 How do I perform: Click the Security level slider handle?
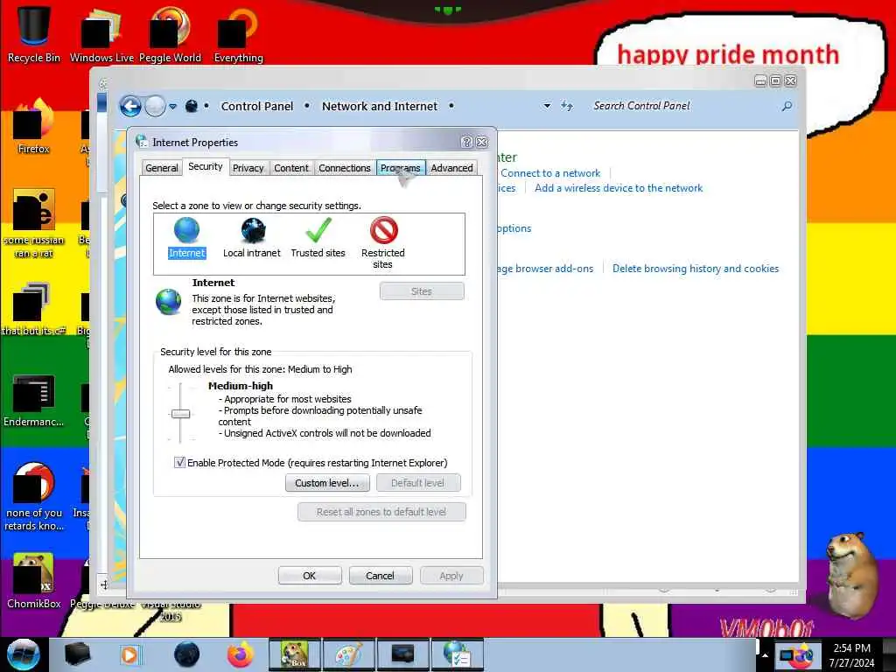click(x=180, y=414)
